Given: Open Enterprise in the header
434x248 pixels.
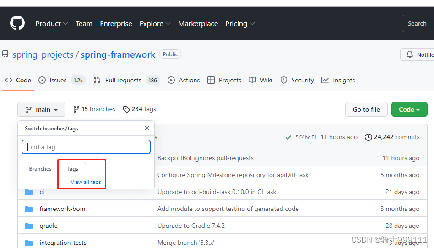Looking at the screenshot, I should coord(116,24).
